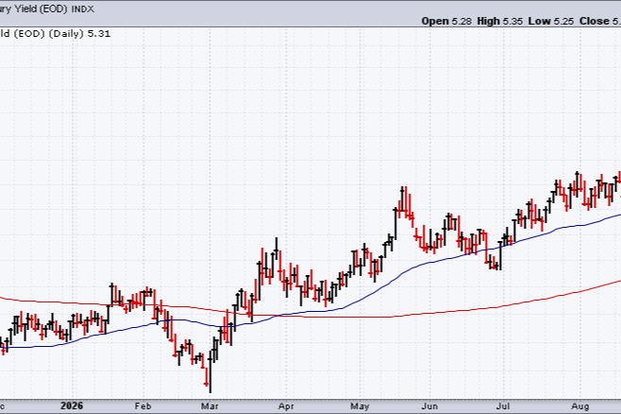Click the 'Low 5.25' value in header

pyautogui.click(x=551, y=21)
